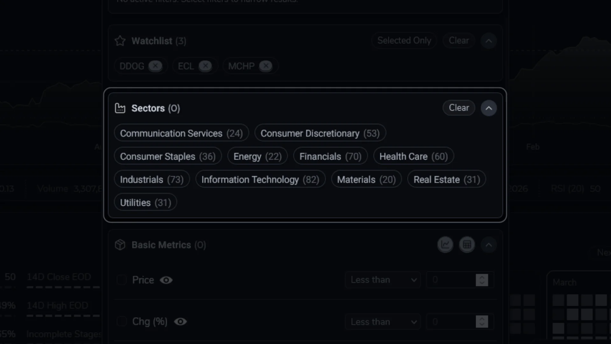Viewport: 611px width, 344px height.
Task: Open the chart view in Basic Metrics
Action: pos(446,245)
